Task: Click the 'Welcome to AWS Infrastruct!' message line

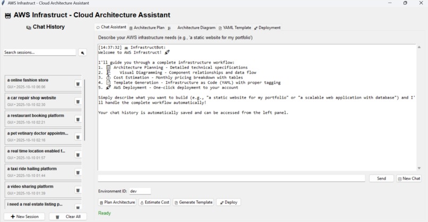Action: 134,52
